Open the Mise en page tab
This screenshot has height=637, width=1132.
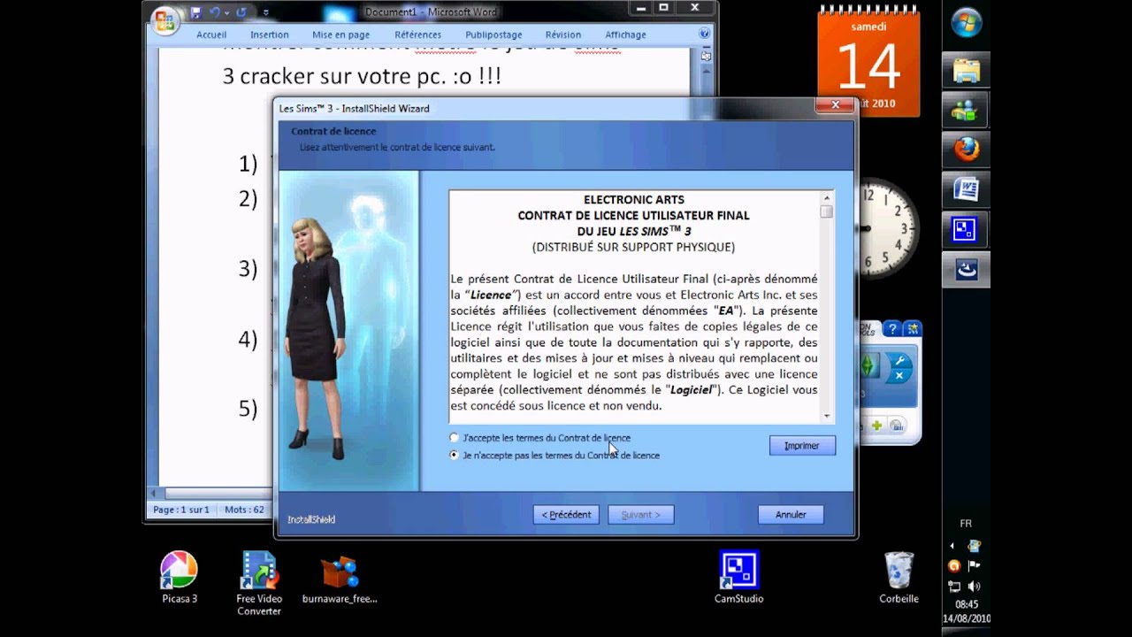[x=340, y=35]
